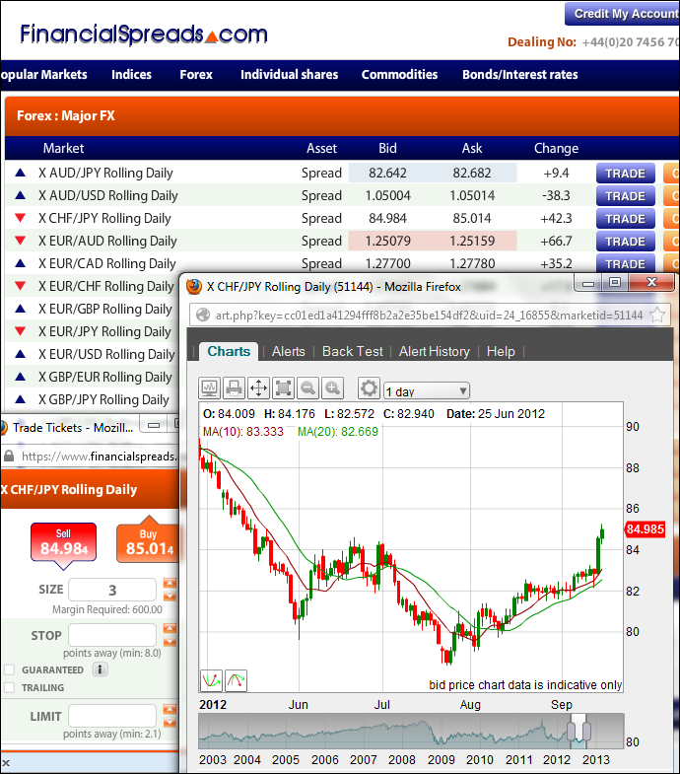Screen dimensions: 680x774
Task: Select the pan/move chart tool
Action: (258, 388)
